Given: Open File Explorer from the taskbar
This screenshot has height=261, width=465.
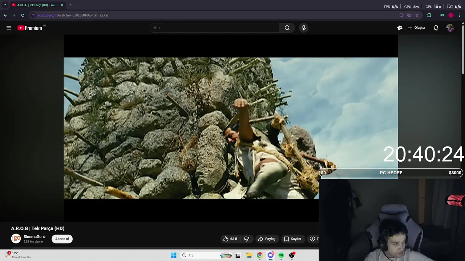Looking at the screenshot, I should point(249,255).
